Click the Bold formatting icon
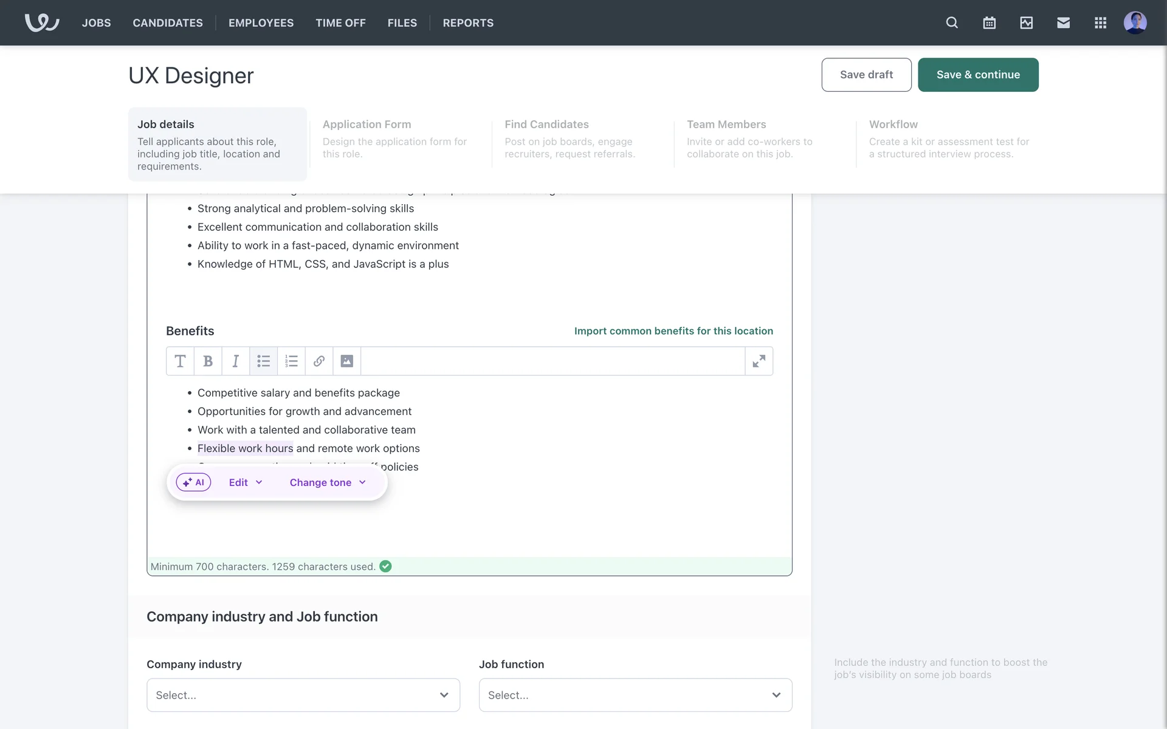This screenshot has height=729, width=1167. (208, 361)
